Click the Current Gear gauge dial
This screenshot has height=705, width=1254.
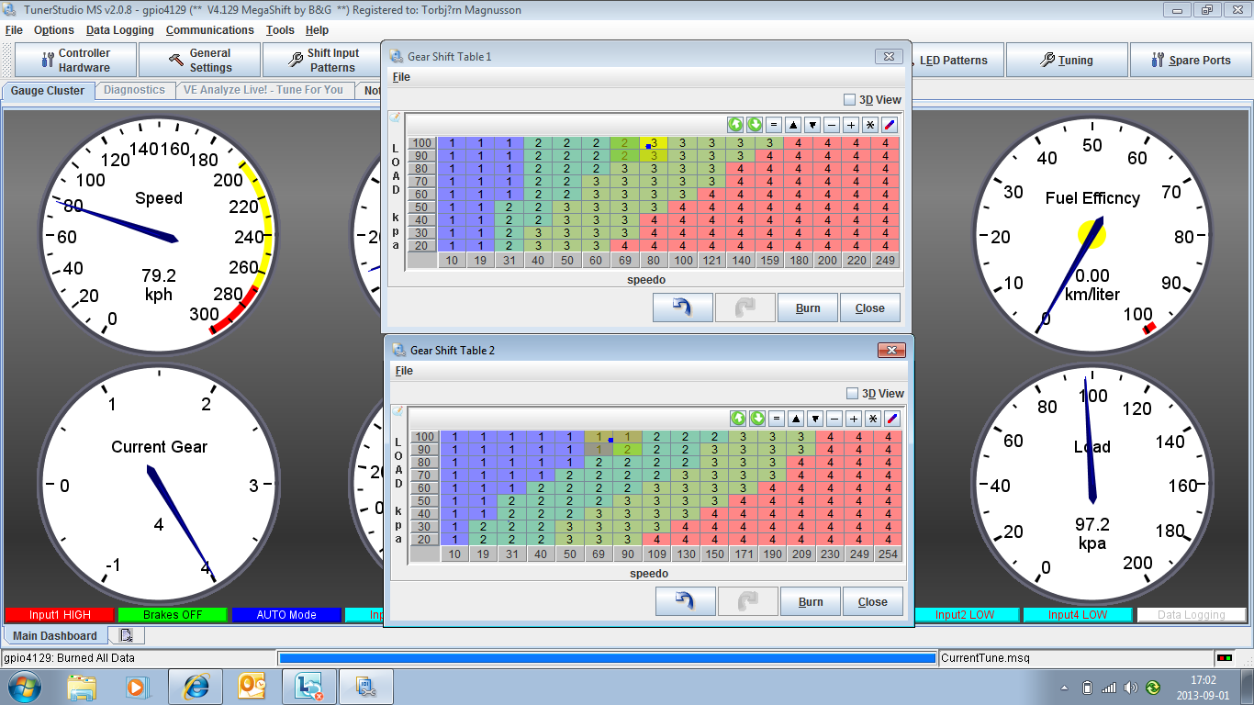(158, 482)
